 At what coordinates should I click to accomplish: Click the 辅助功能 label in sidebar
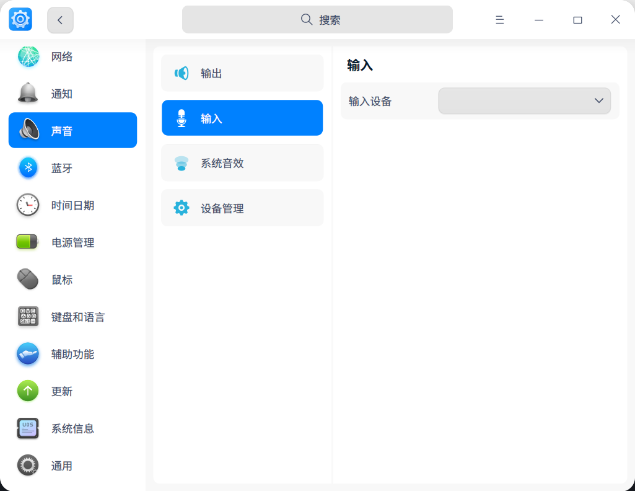pyautogui.click(x=72, y=355)
